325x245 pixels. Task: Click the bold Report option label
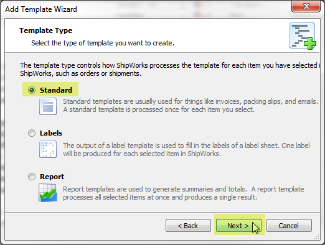pyautogui.click(x=52, y=177)
